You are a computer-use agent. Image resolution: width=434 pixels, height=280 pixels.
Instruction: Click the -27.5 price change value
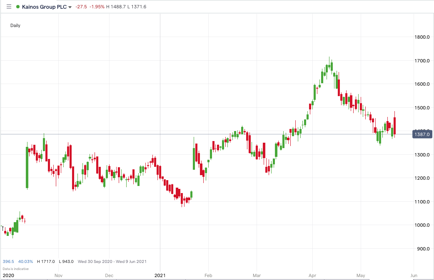[x=82, y=7]
